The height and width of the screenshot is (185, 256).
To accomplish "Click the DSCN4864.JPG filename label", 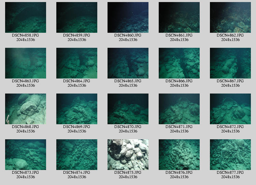I will (77, 81).
